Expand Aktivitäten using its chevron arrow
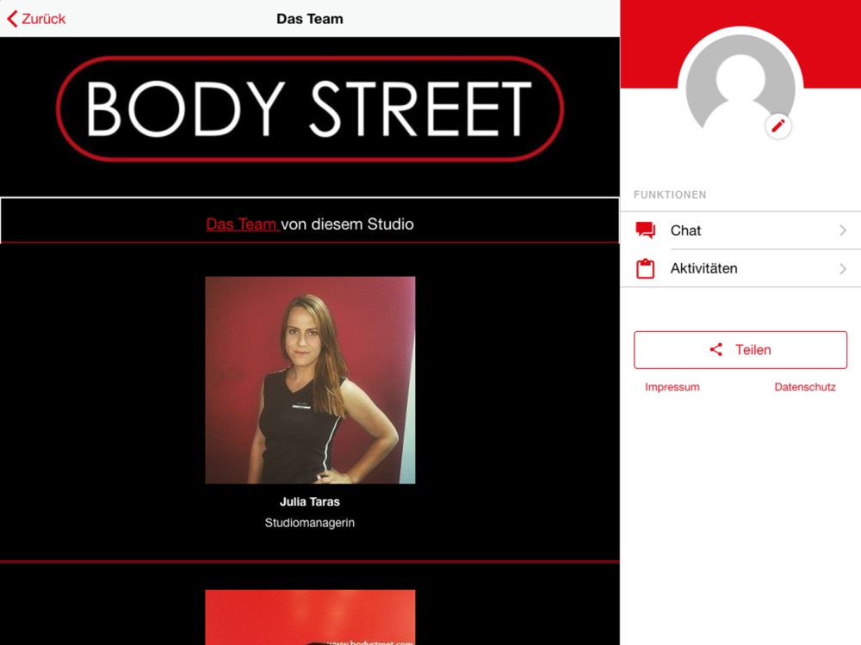Viewport: 861px width, 645px height. 843,268
